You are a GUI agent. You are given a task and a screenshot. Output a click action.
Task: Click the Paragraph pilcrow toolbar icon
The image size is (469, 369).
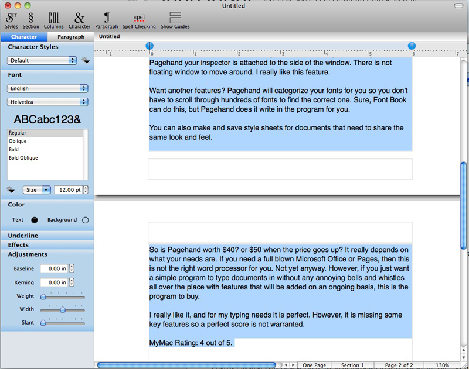[106, 19]
